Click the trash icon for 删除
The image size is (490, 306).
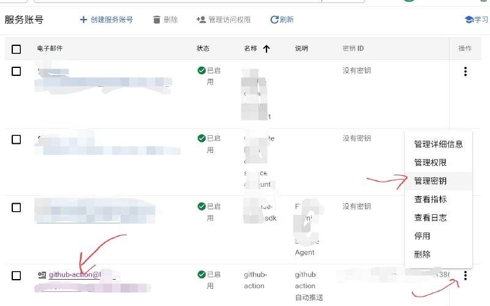(x=157, y=20)
